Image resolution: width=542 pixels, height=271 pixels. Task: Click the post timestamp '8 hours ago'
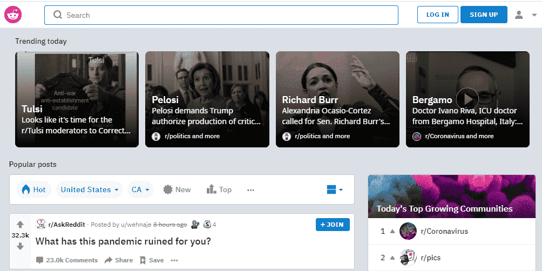(170, 225)
